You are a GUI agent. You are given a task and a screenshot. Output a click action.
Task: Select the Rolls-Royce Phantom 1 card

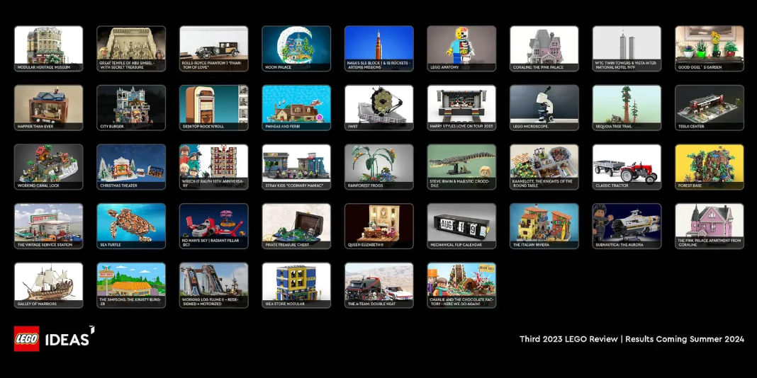pyautogui.click(x=214, y=49)
